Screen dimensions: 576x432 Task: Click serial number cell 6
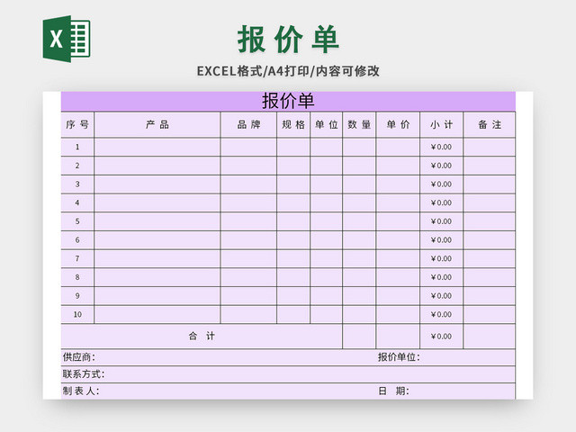[77, 240]
